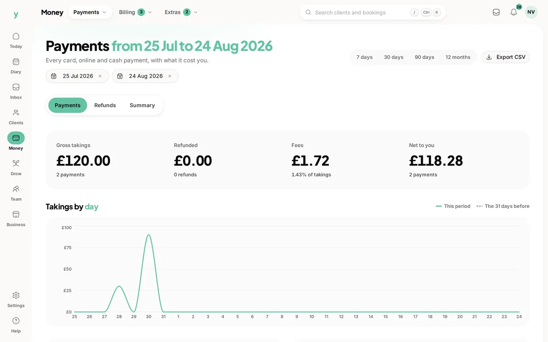The width and height of the screenshot is (548, 342).
Task: Go to Inbox in the sidebar
Action: point(16,91)
